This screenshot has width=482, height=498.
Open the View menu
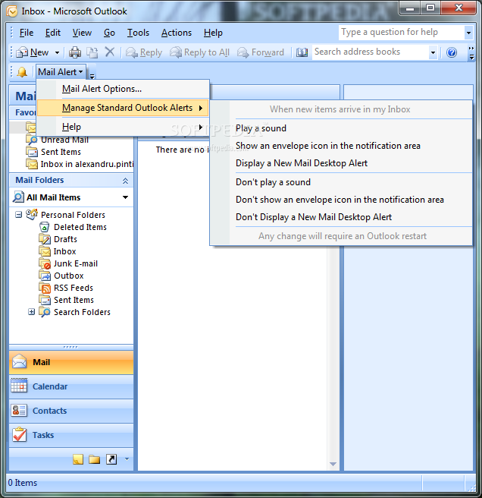point(82,33)
